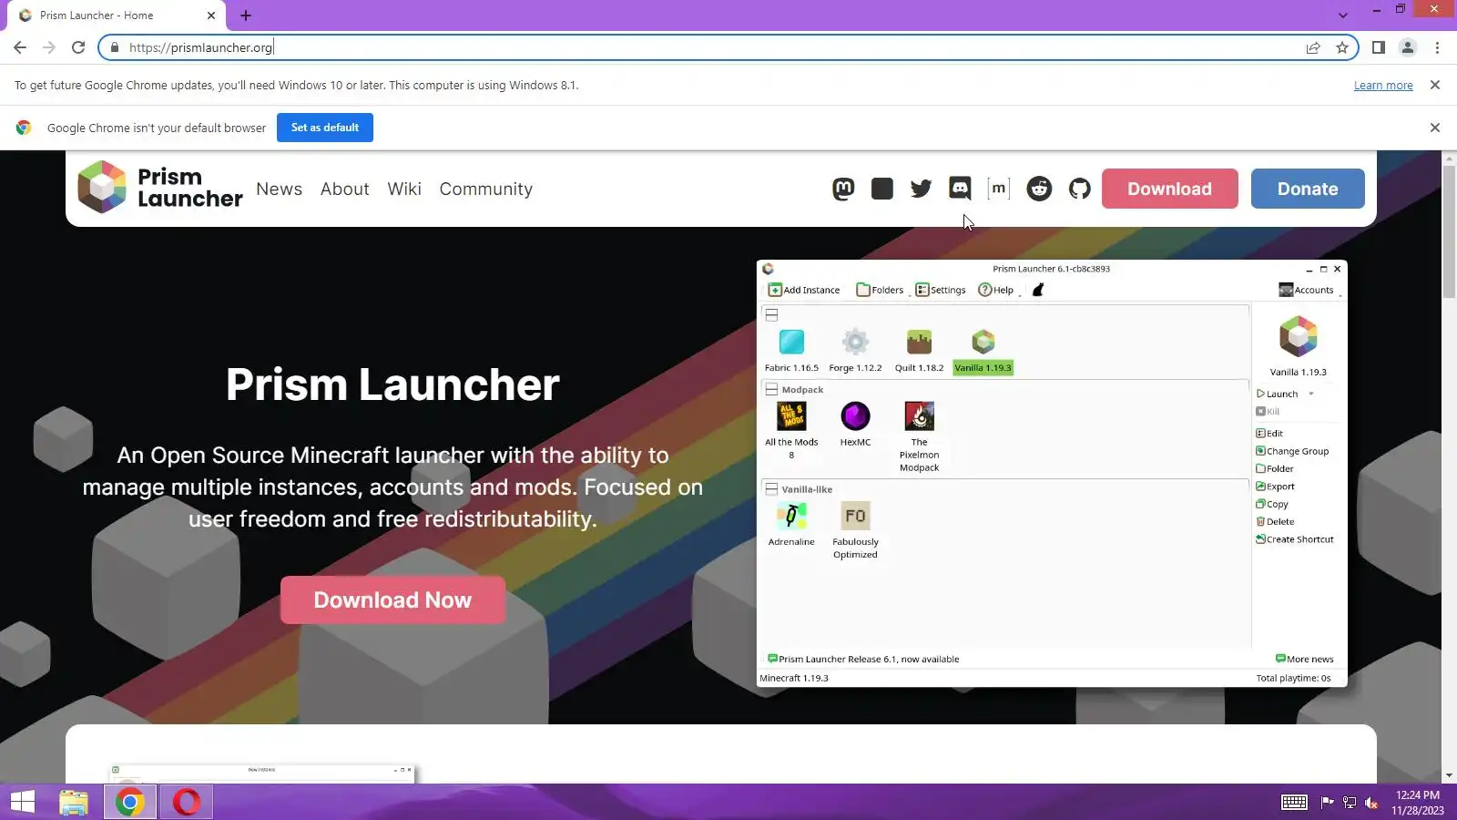The height and width of the screenshot is (820, 1457).
Task: Open the Mastodon social link icon
Action: [843, 189]
